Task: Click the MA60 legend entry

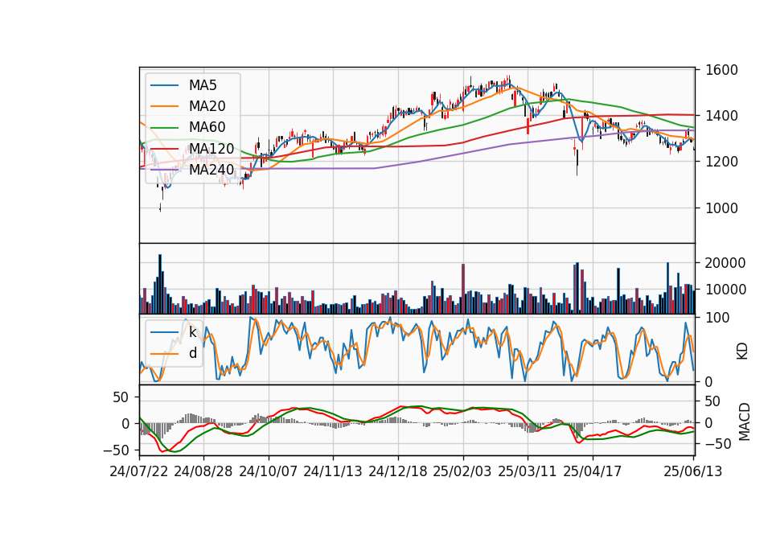Action: pos(188,127)
